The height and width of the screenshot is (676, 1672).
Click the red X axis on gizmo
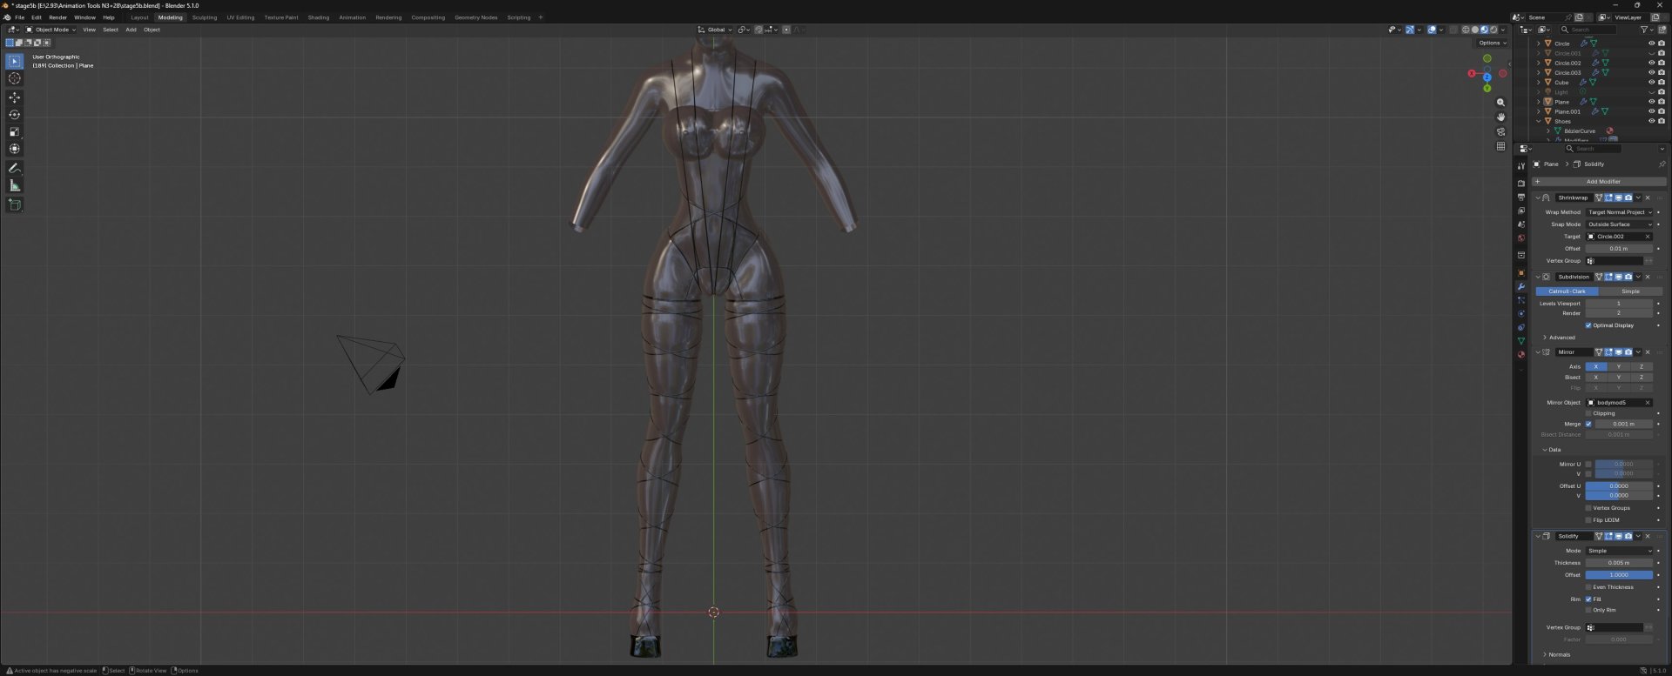(x=1472, y=74)
